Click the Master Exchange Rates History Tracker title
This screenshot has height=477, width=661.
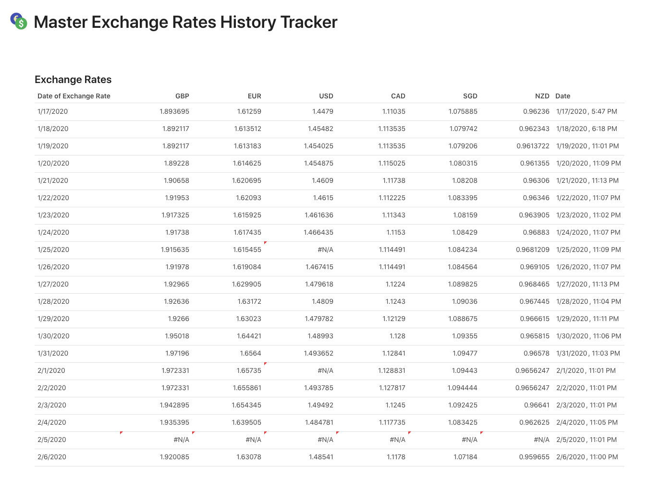tap(185, 22)
